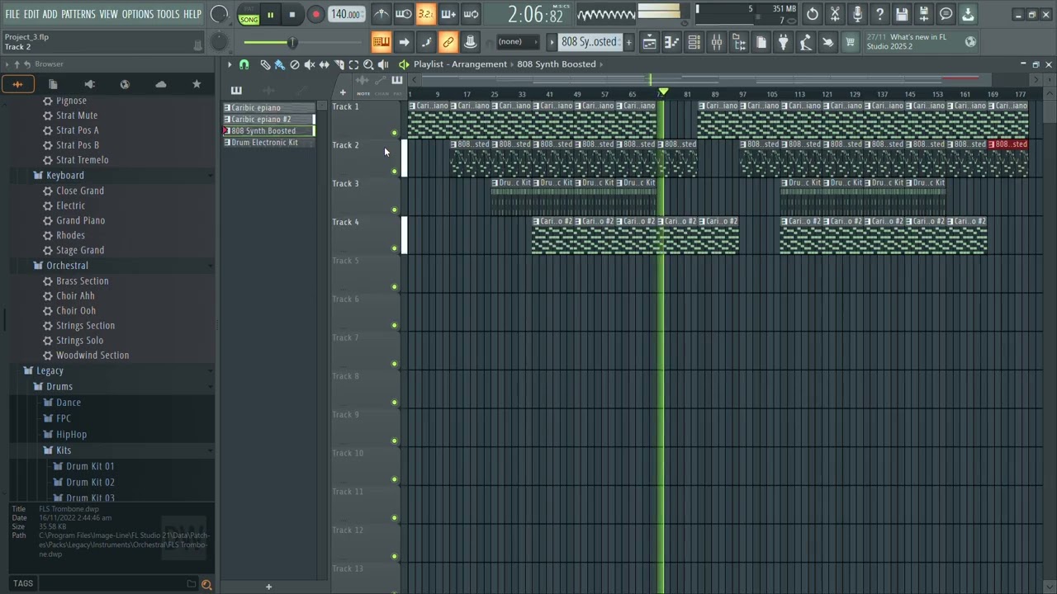
Task: Pause playback with the pause button
Action: click(x=270, y=14)
